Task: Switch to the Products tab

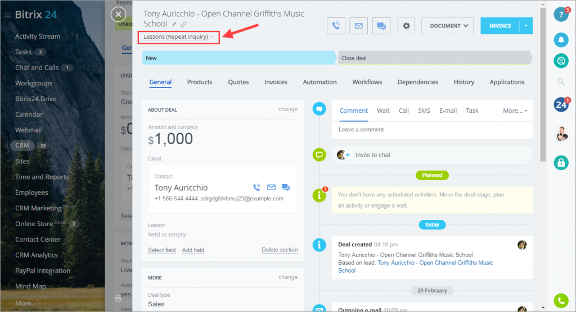Action: tap(200, 82)
